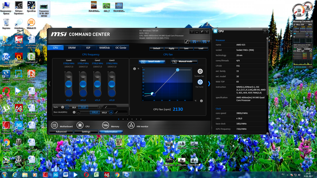Switch to the IGP tab
Image resolution: width=317 pixels, height=178 pixels.
88,48
